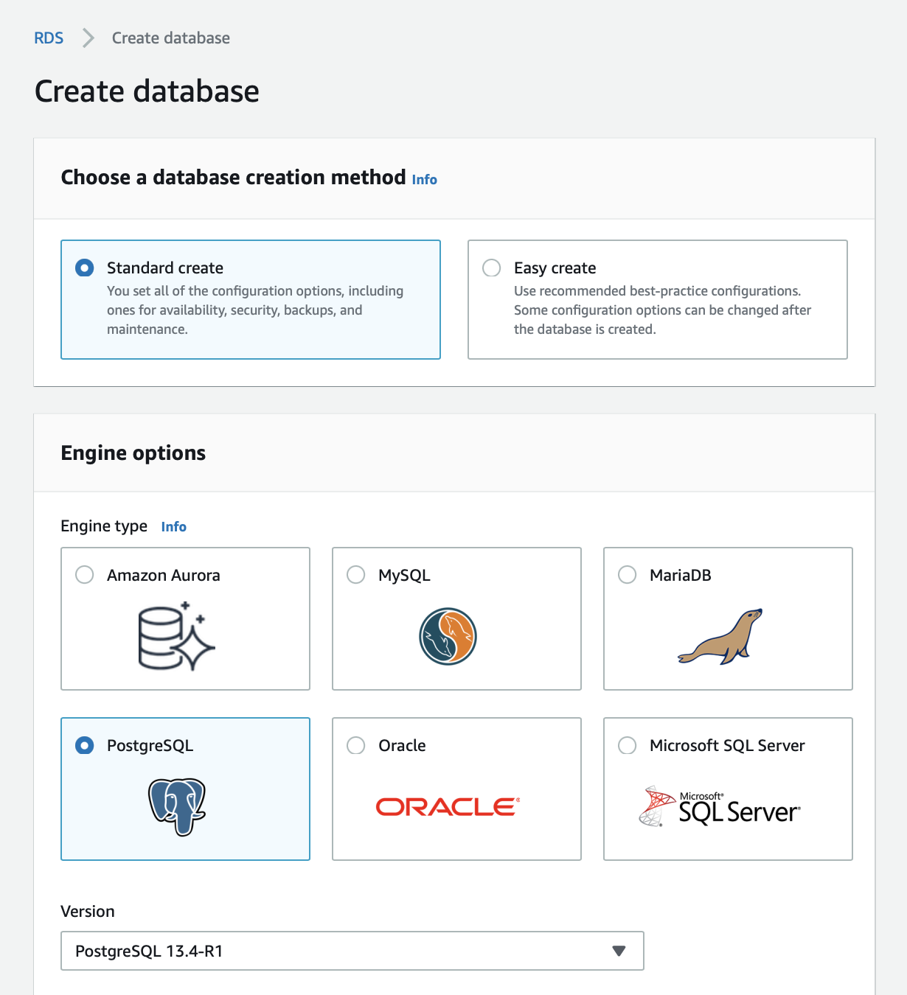Click the breadcrumb chevron separator after RDS
The height and width of the screenshot is (995, 907).
coord(88,38)
